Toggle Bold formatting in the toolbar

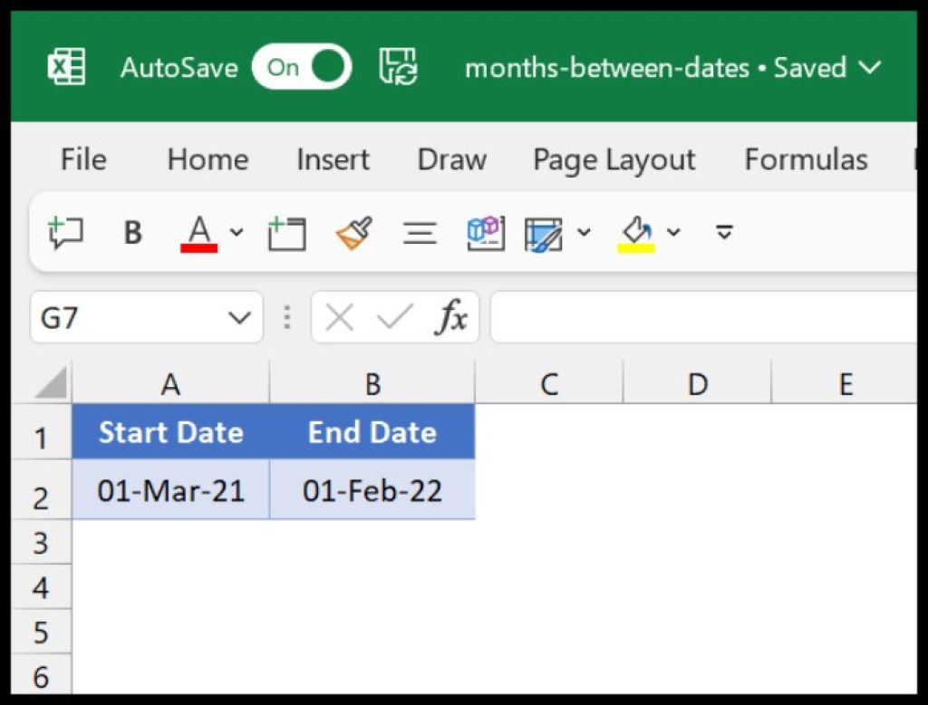[132, 232]
